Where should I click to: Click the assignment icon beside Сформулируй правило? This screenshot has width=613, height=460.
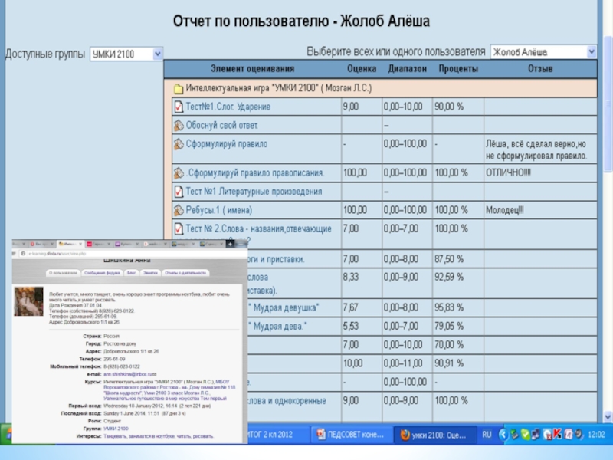point(178,144)
